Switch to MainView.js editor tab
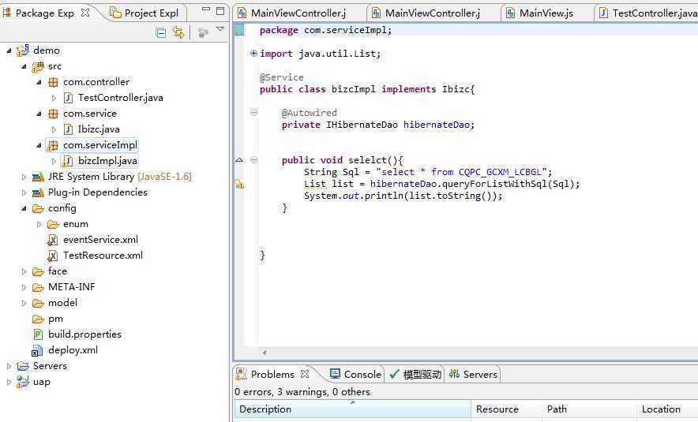The image size is (698, 422). pyautogui.click(x=546, y=13)
